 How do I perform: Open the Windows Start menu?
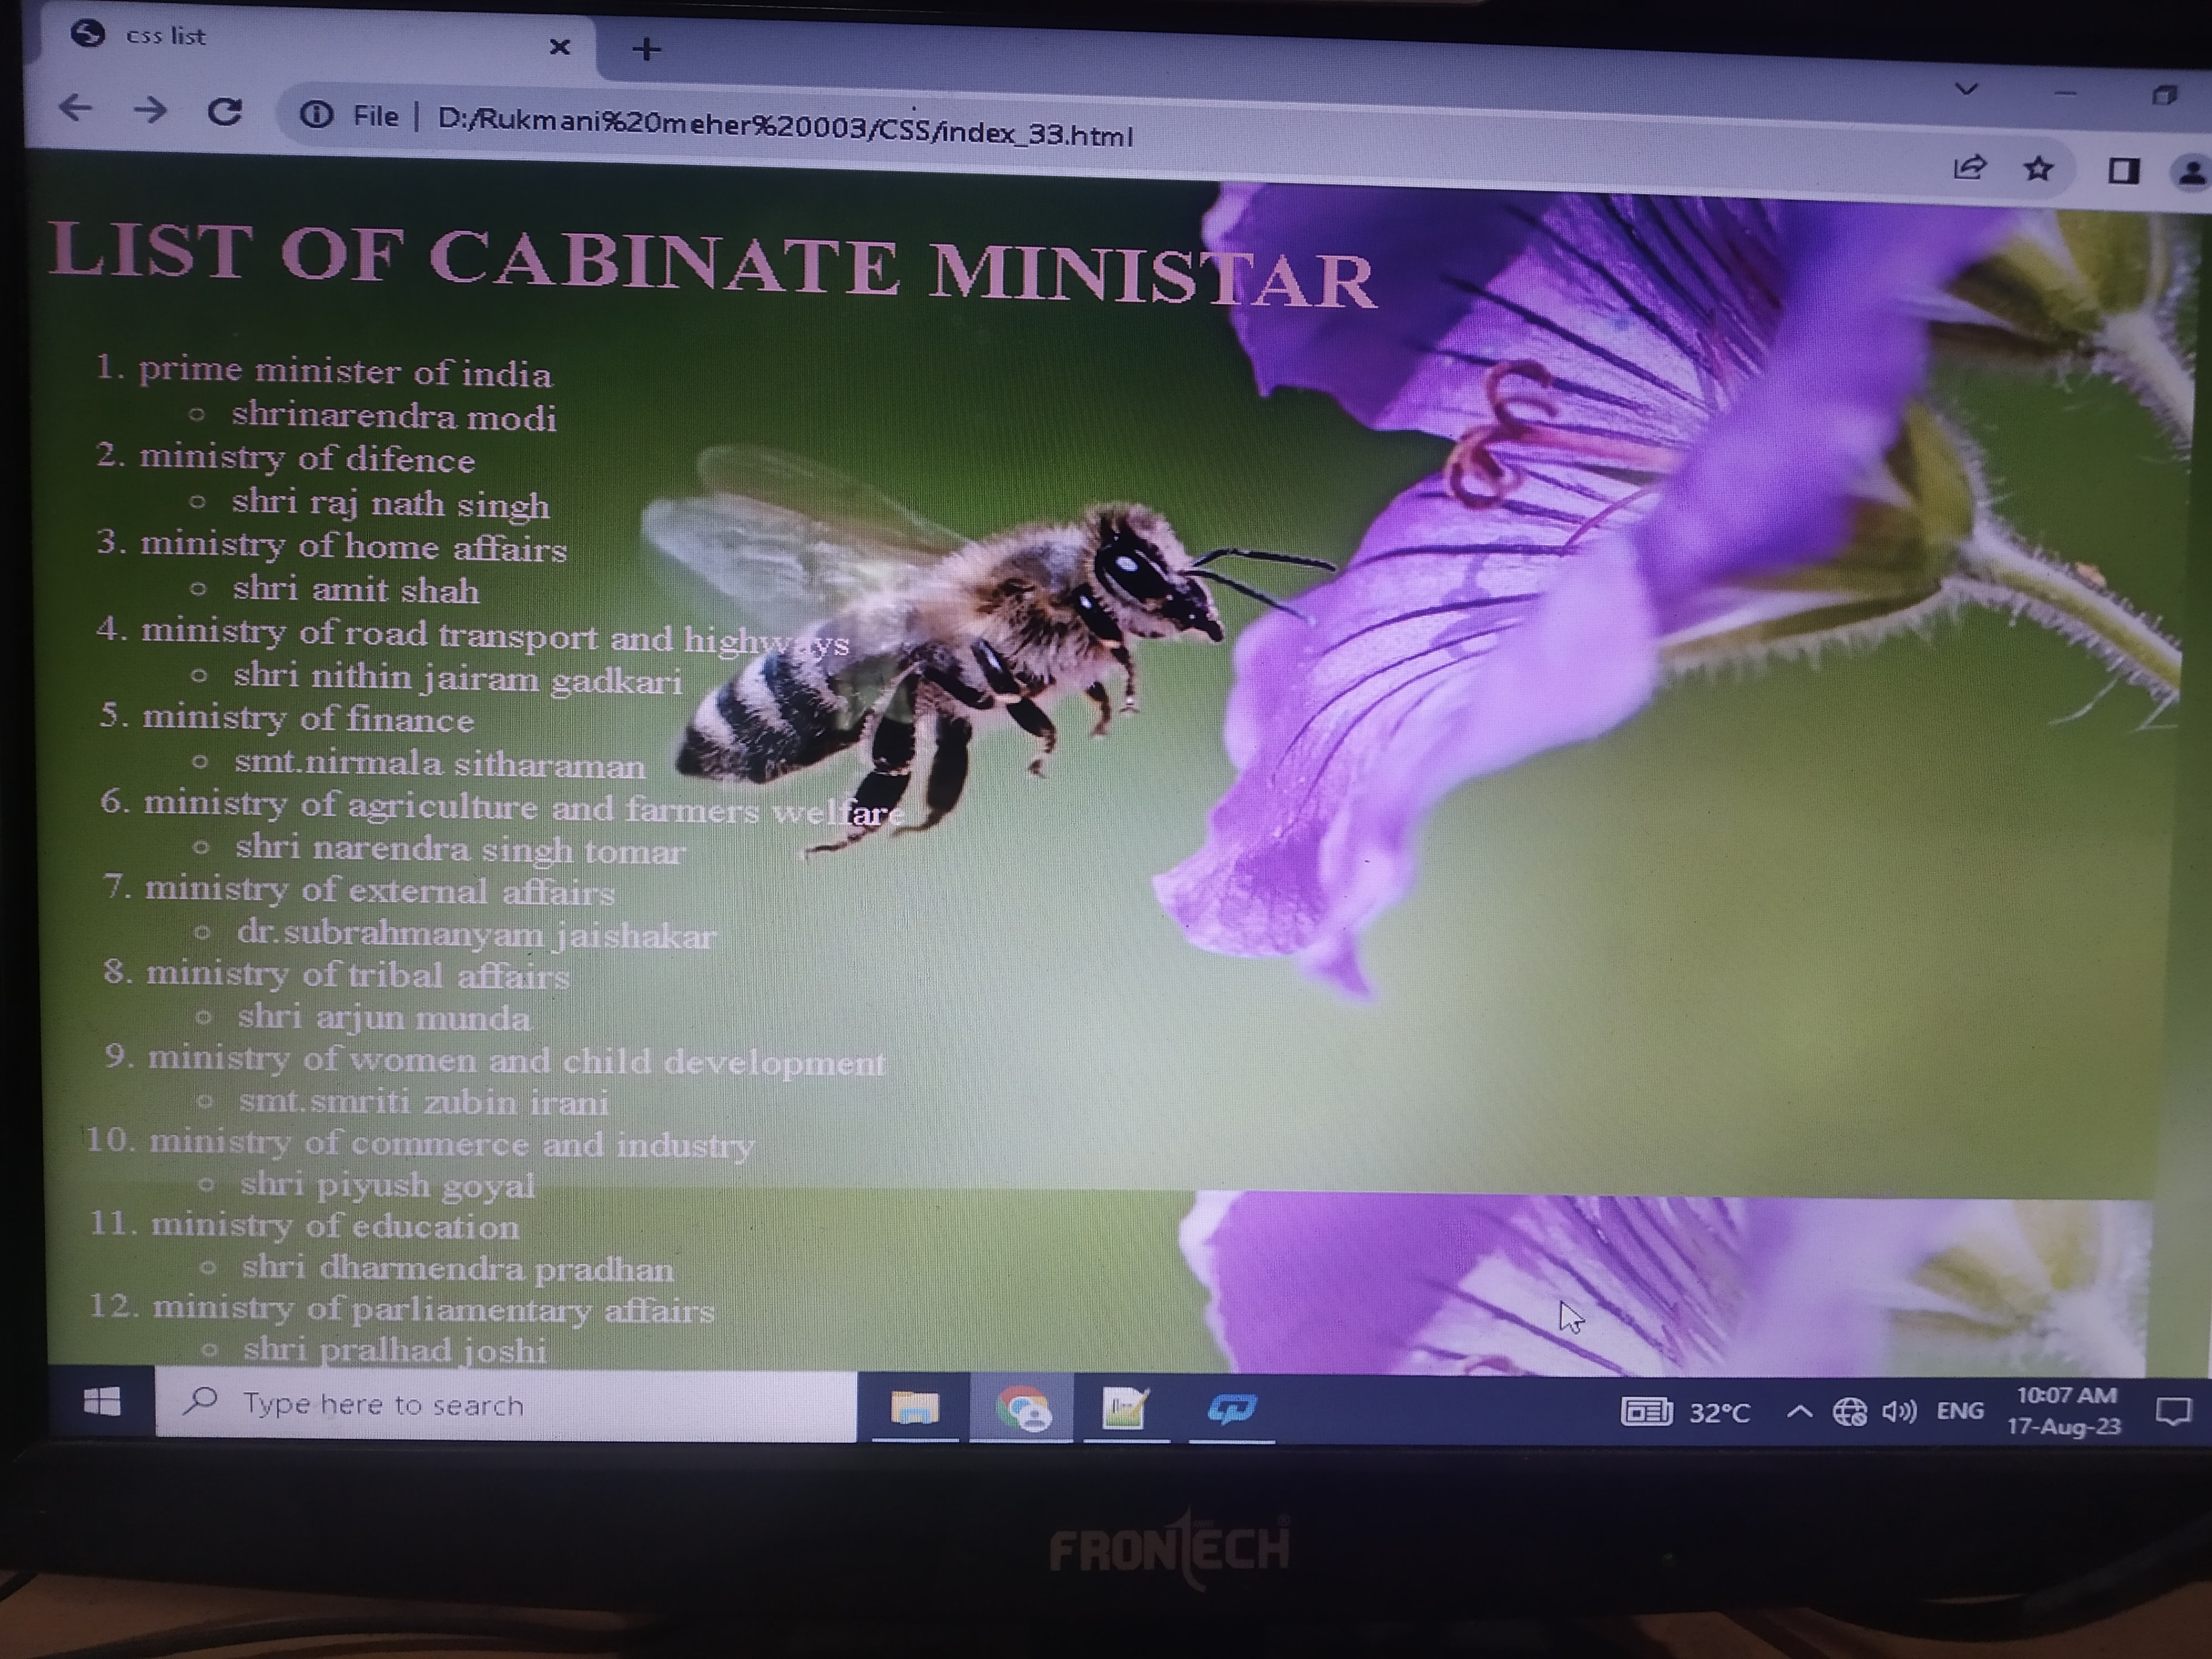tap(102, 1402)
